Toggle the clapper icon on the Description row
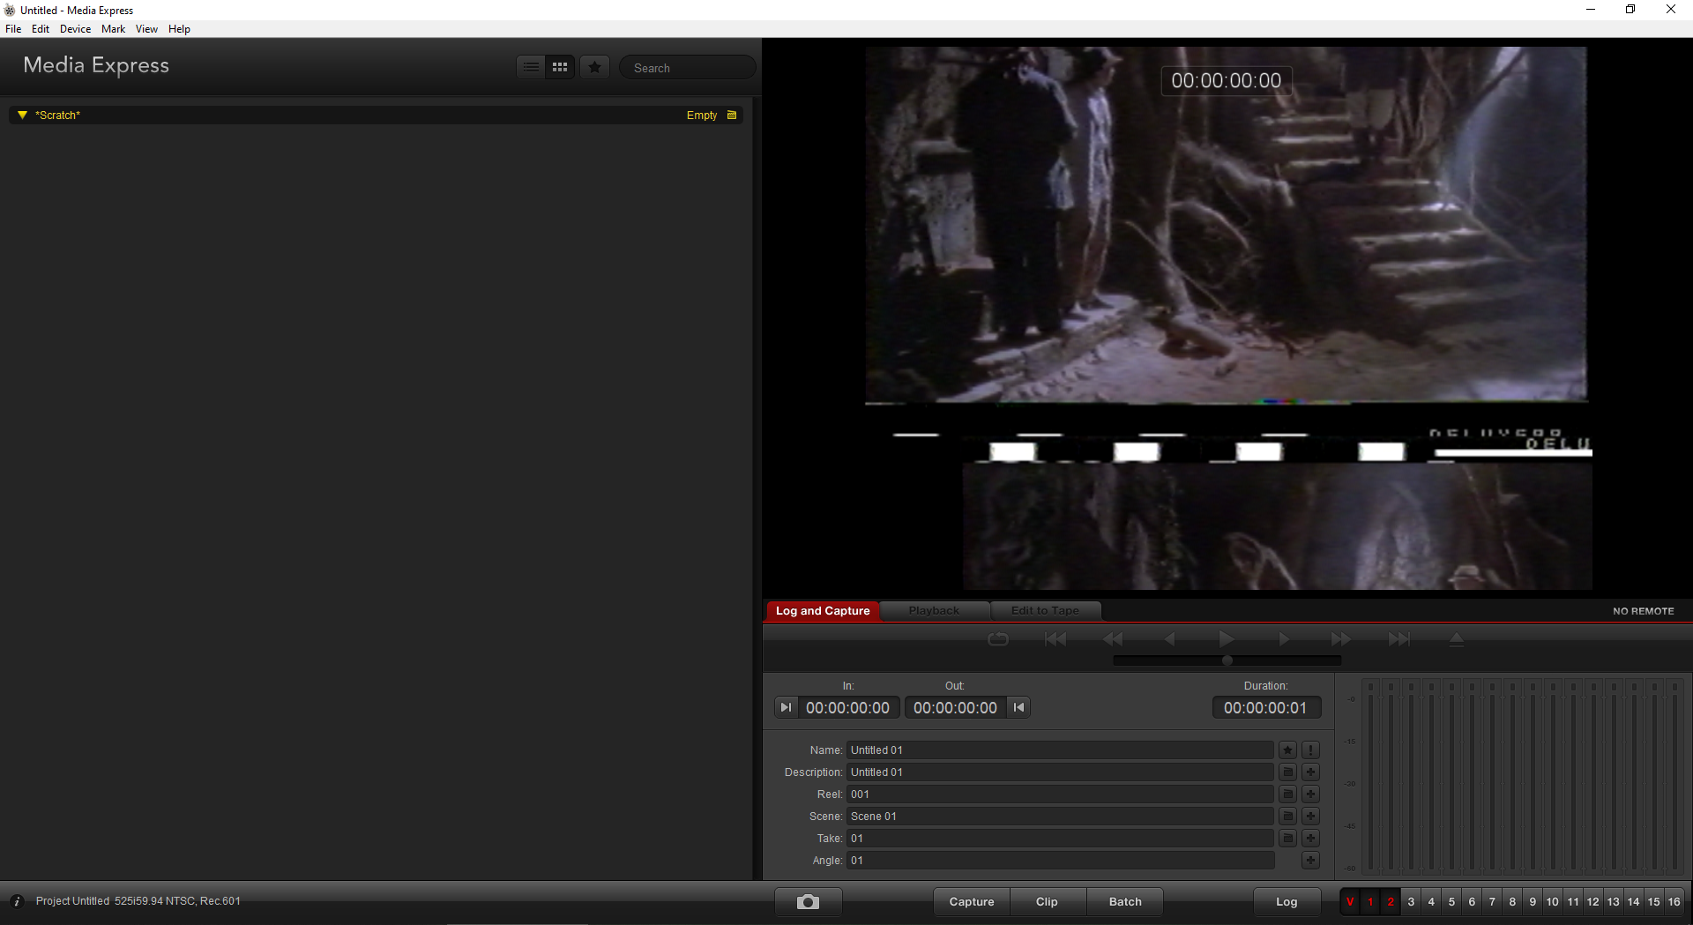The height and width of the screenshot is (925, 1693). tap(1288, 772)
